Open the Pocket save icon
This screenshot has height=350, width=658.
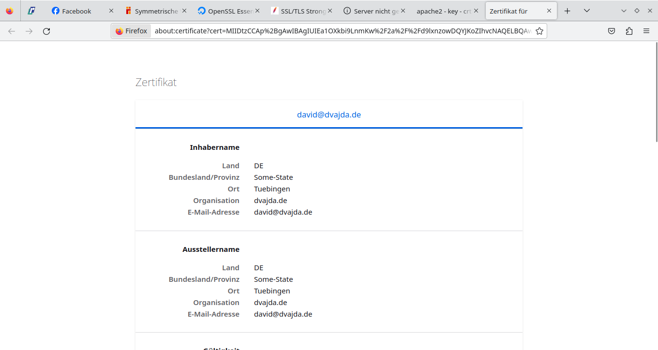coord(612,31)
